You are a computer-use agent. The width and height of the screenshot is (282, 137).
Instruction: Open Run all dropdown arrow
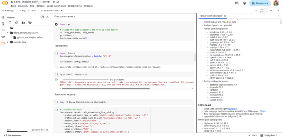[x=61, y=11]
